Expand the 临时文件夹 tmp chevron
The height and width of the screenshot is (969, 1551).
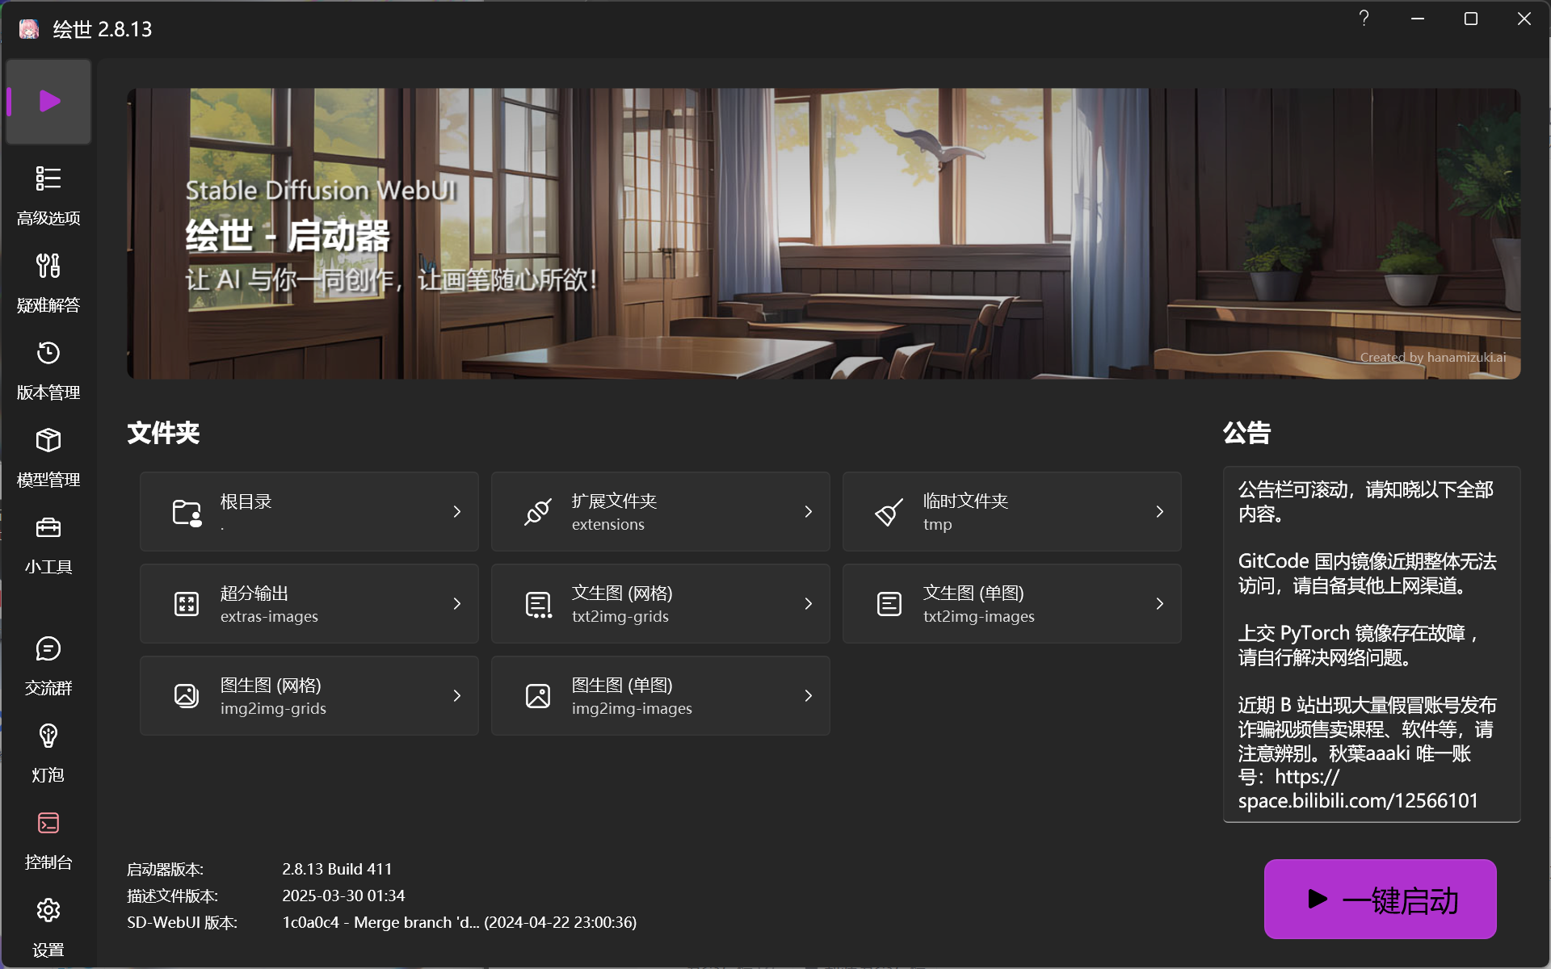(1159, 512)
